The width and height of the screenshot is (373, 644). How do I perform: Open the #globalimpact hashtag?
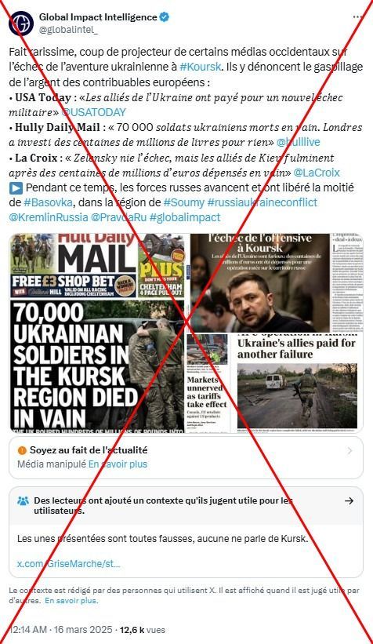pyautogui.click(x=185, y=217)
